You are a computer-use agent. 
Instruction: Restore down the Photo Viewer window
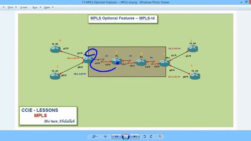(246, 2)
